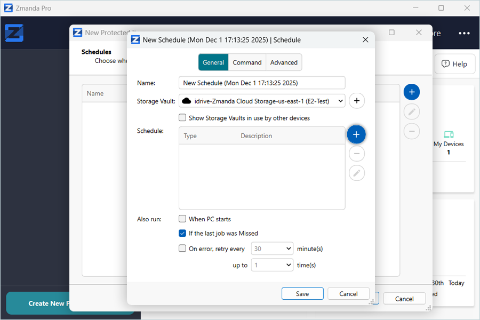Click the minus icon beside the schedule list
This screenshot has width=480, height=320.
pos(357,154)
